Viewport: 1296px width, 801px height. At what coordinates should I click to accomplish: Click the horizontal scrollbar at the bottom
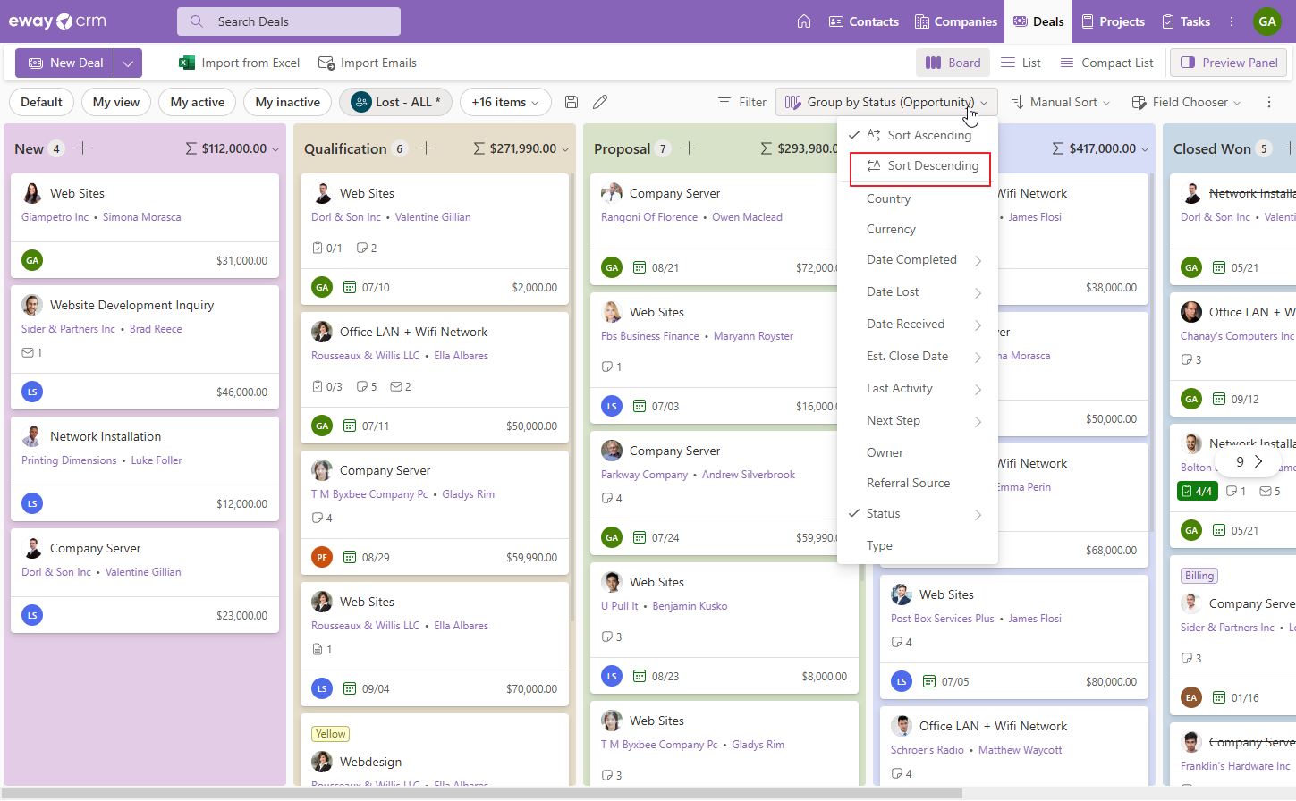[481, 793]
